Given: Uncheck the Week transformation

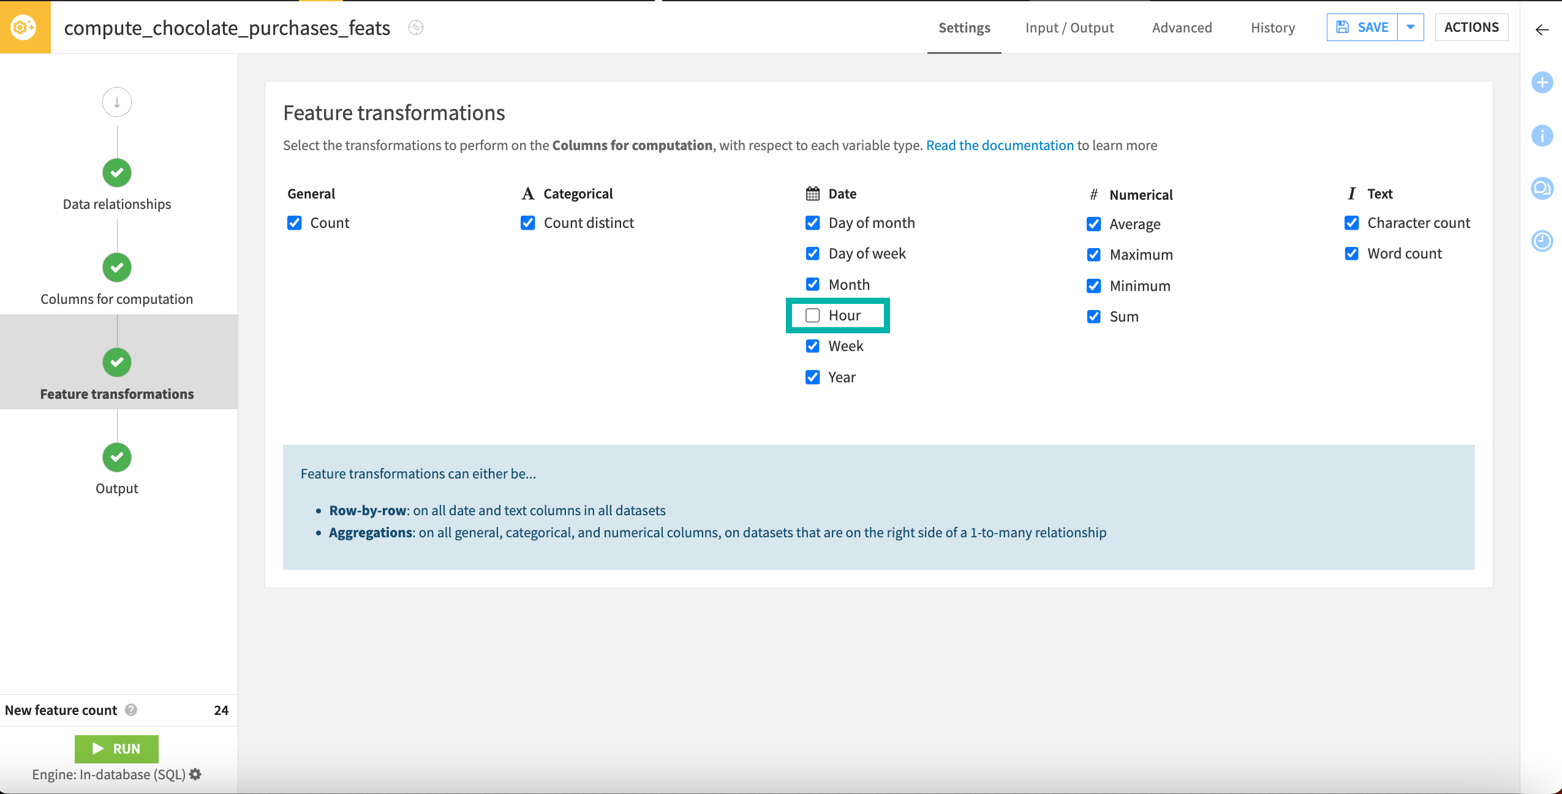Looking at the screenshot, I should click(812, 346).
